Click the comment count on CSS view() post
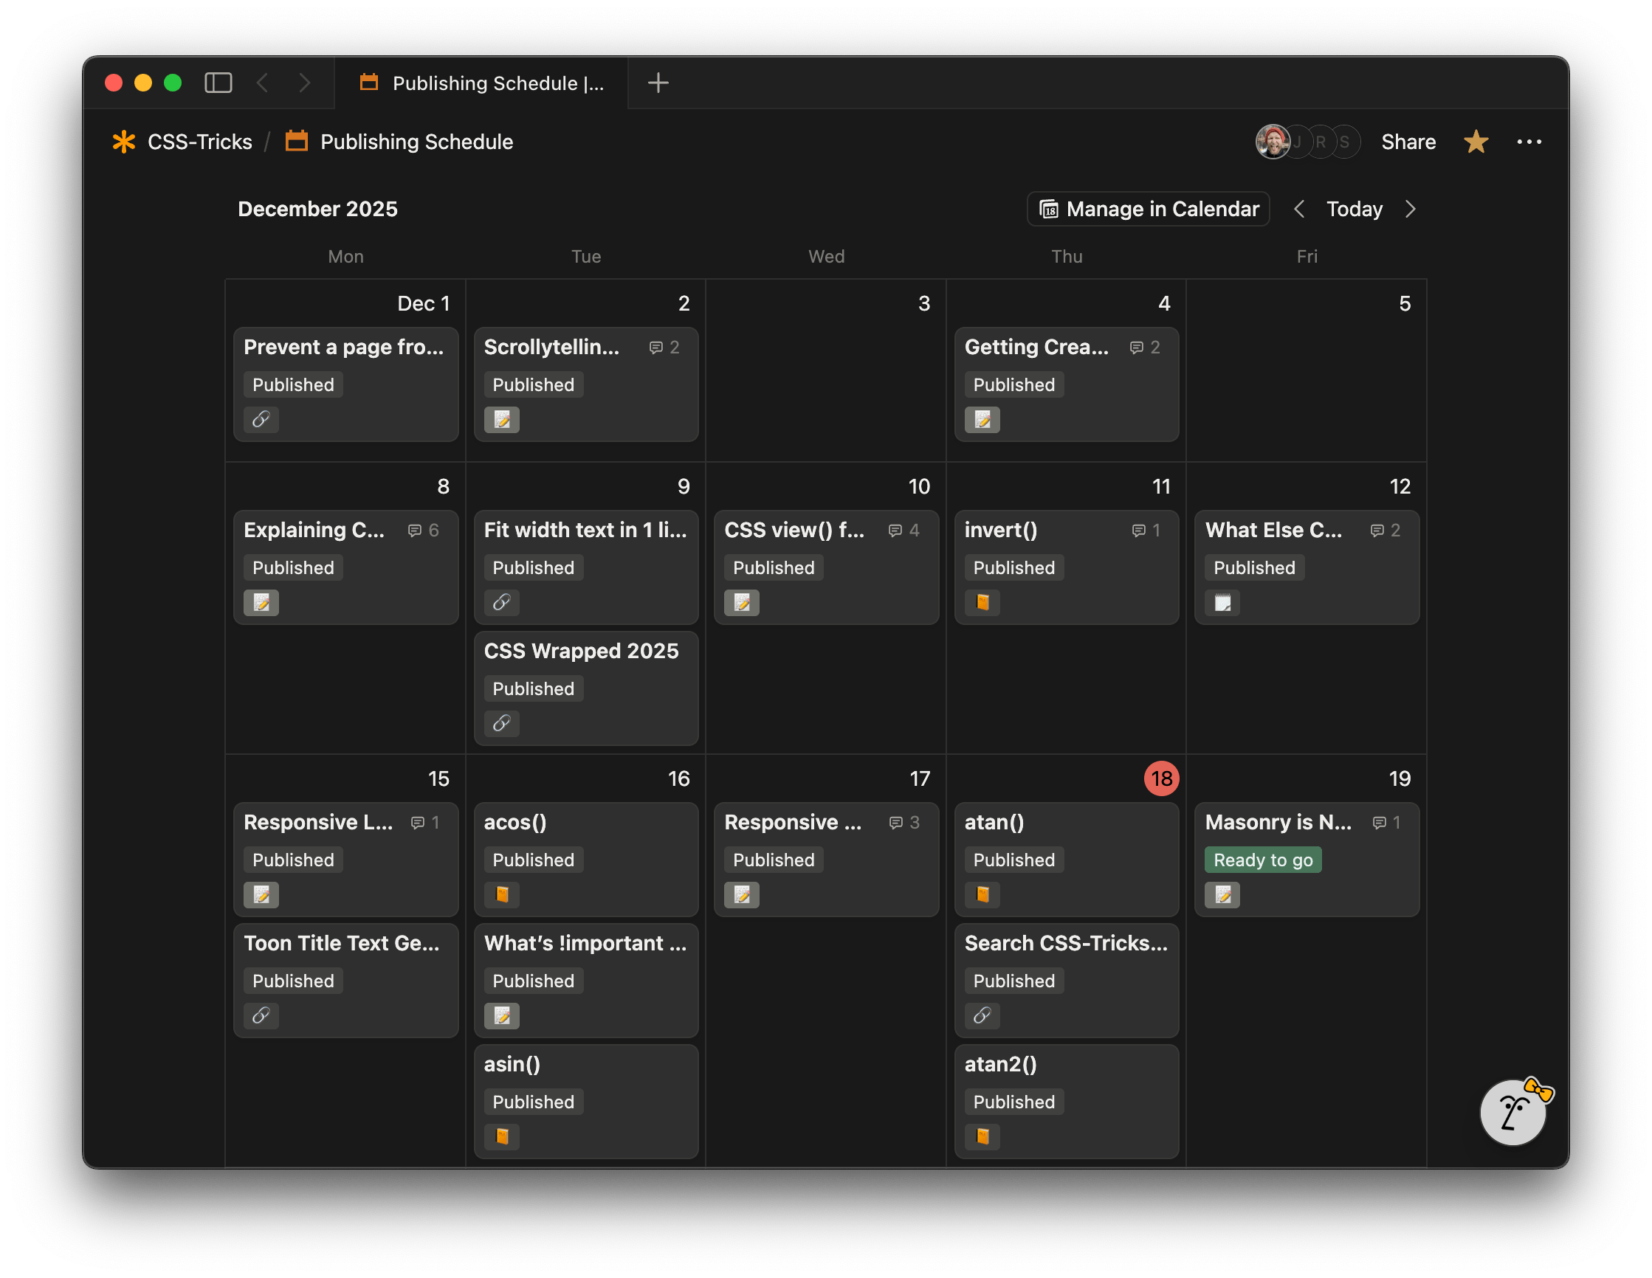The width and height of the screenshot is (1652, 1278). [904, 530]
